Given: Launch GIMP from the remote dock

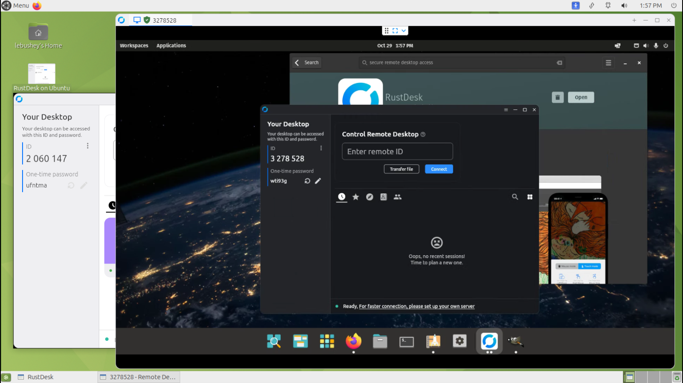Looking at the screenshot, I should pyautogui.click(x=516, y=341).
